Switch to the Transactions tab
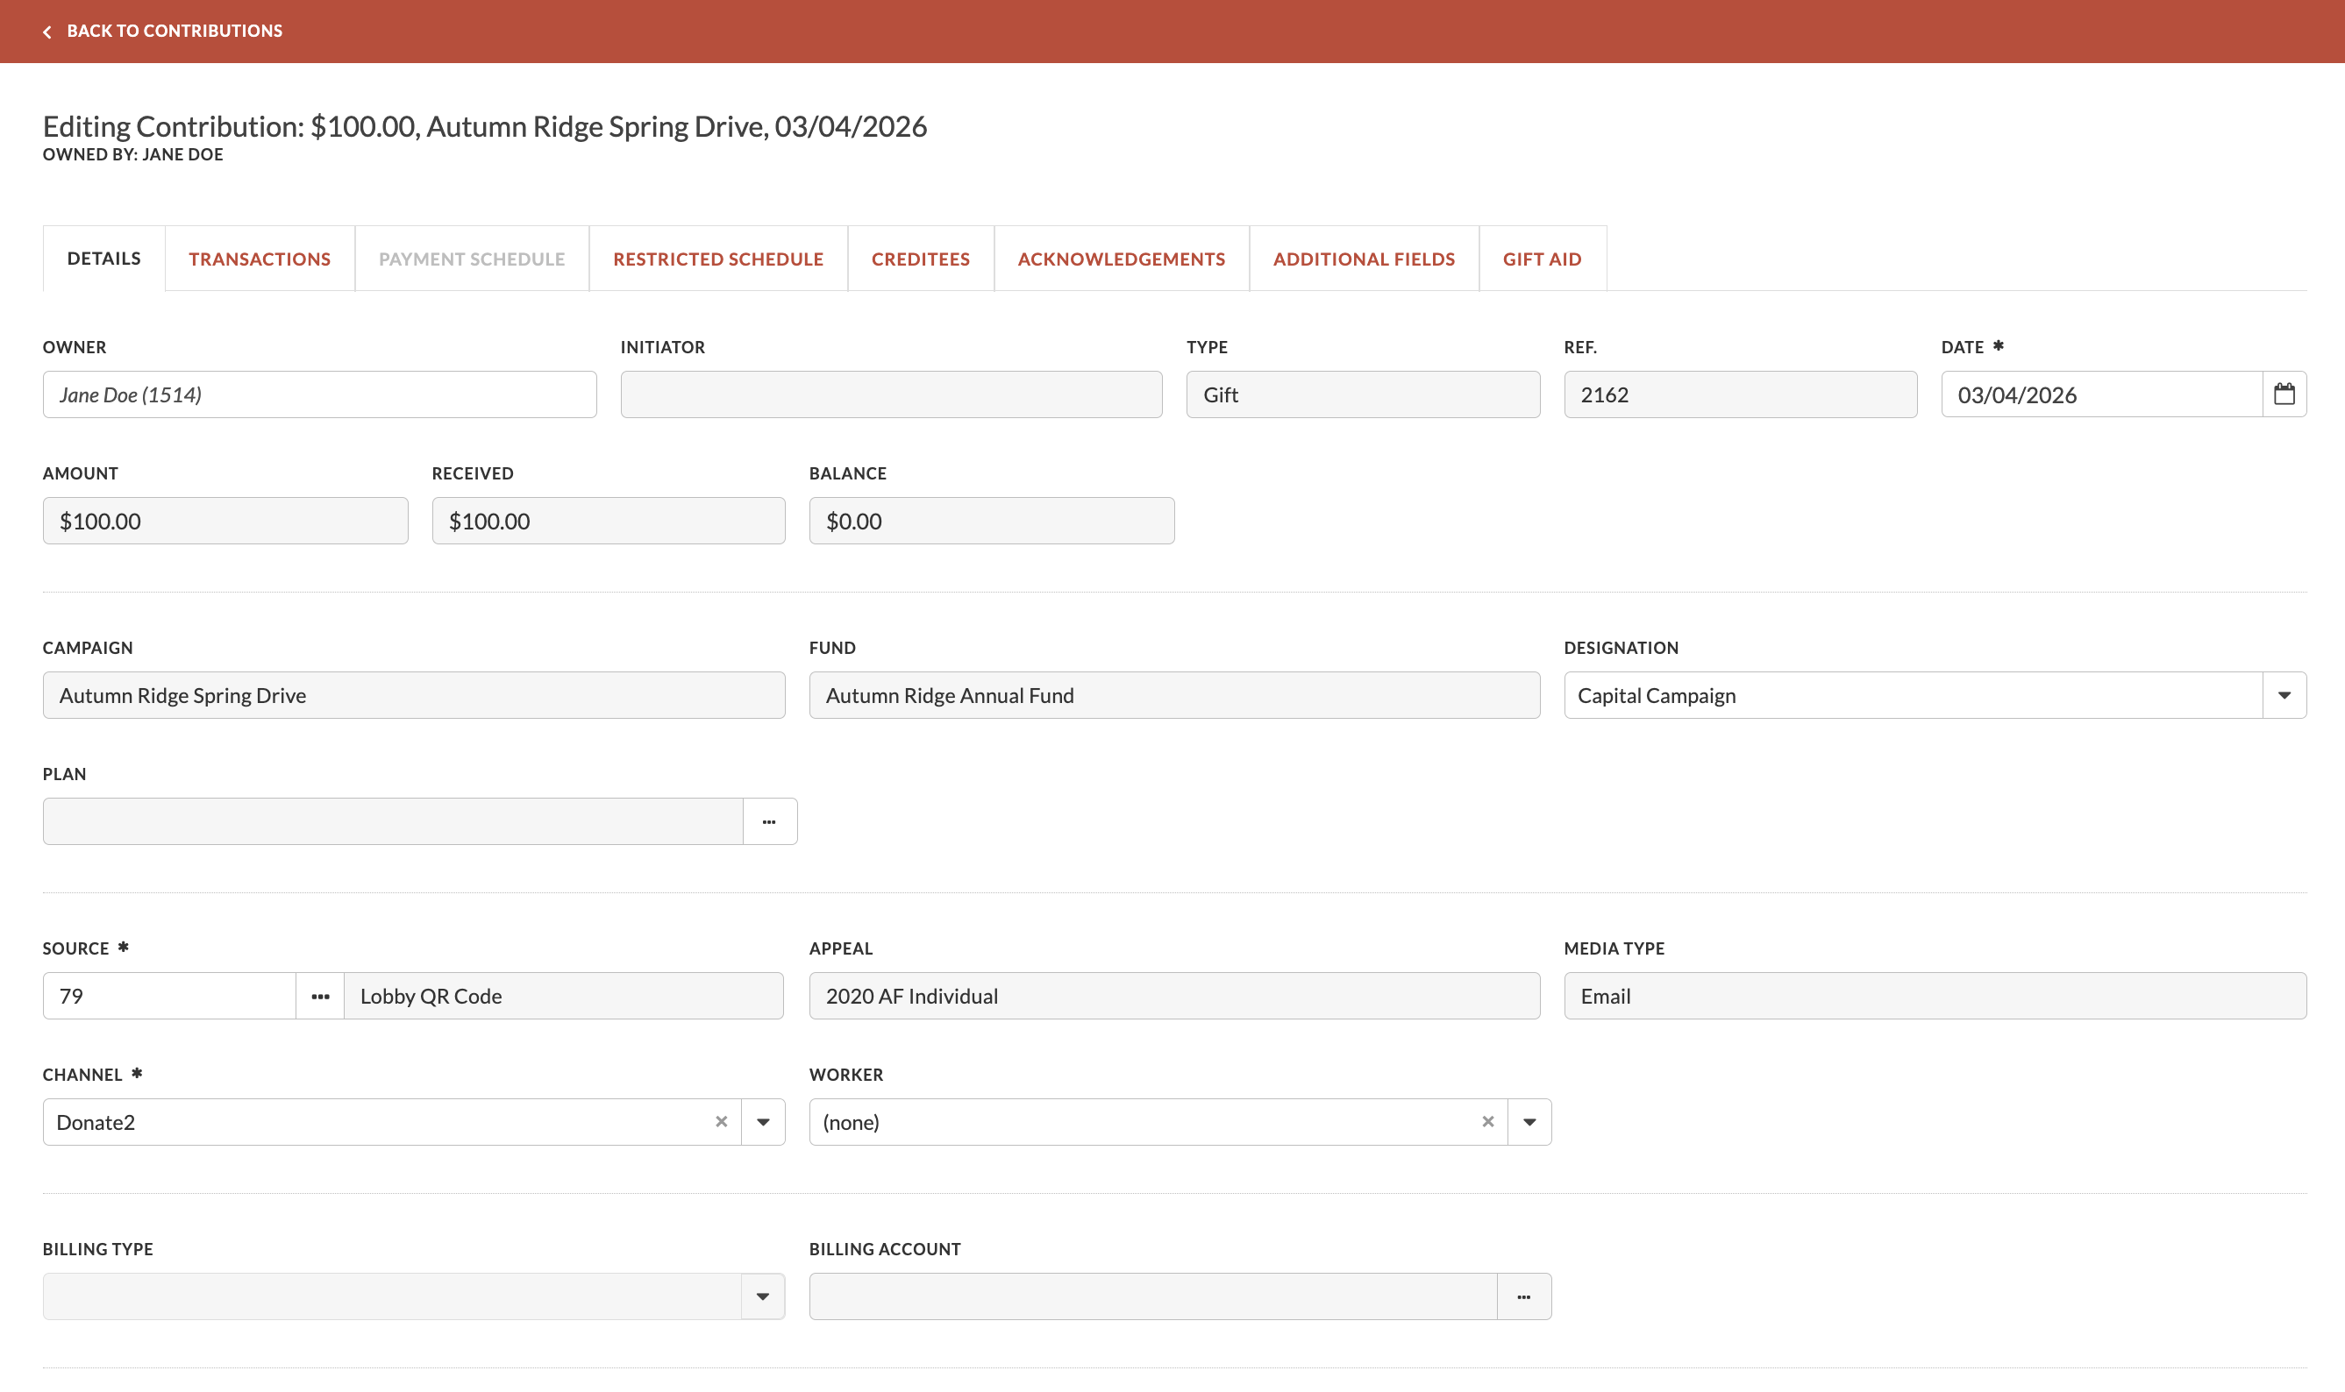The image size is (2345, 1392). 260,259
